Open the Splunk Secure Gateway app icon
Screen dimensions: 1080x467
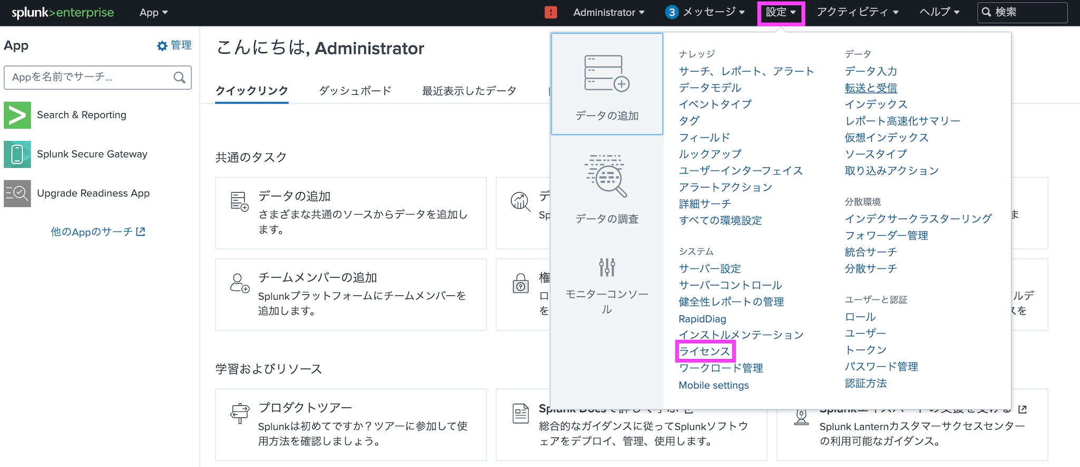(x=17, y=154)
